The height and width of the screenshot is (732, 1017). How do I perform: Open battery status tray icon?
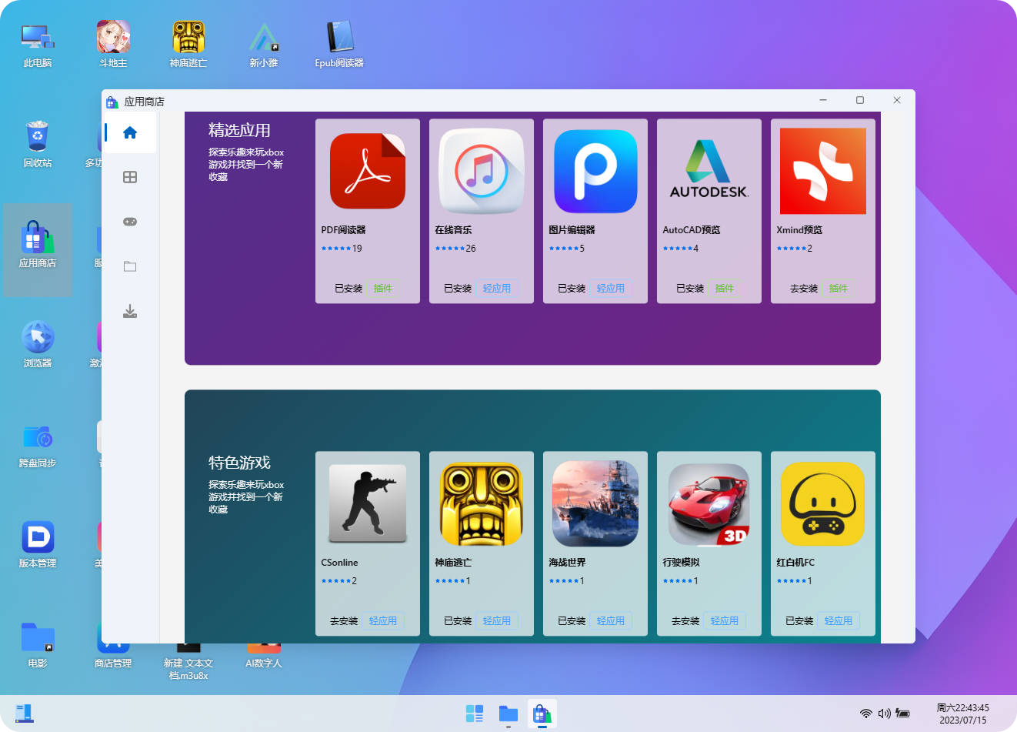point(903,714)
